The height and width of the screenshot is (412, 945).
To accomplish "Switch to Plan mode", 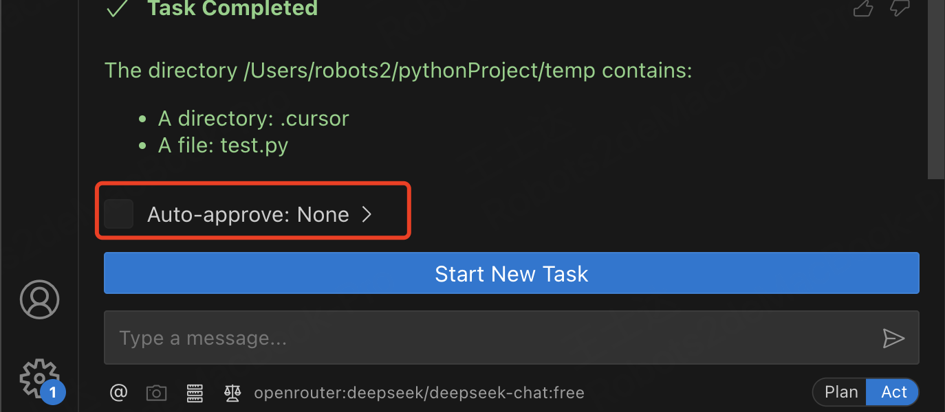I will [841, 392].
